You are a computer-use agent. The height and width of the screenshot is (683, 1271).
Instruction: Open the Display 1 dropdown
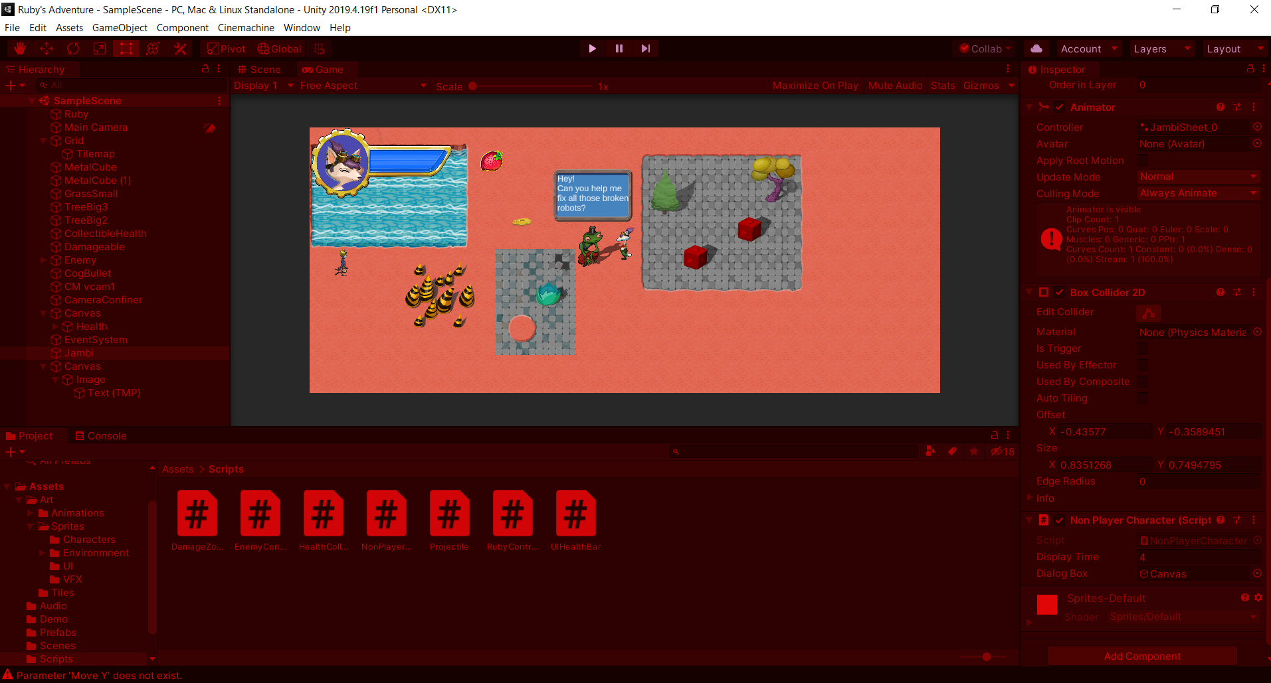coord(263,86)
